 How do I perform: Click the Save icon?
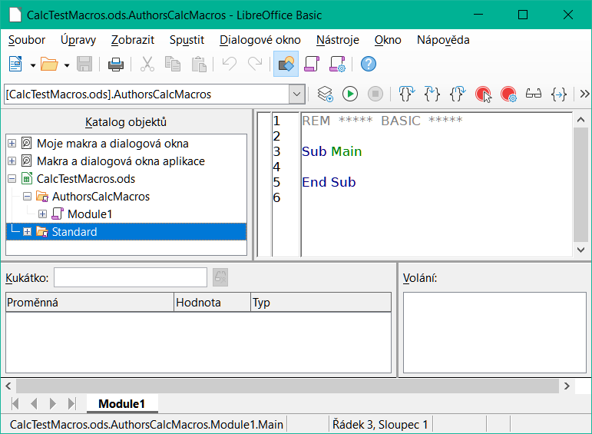point(84,65)
